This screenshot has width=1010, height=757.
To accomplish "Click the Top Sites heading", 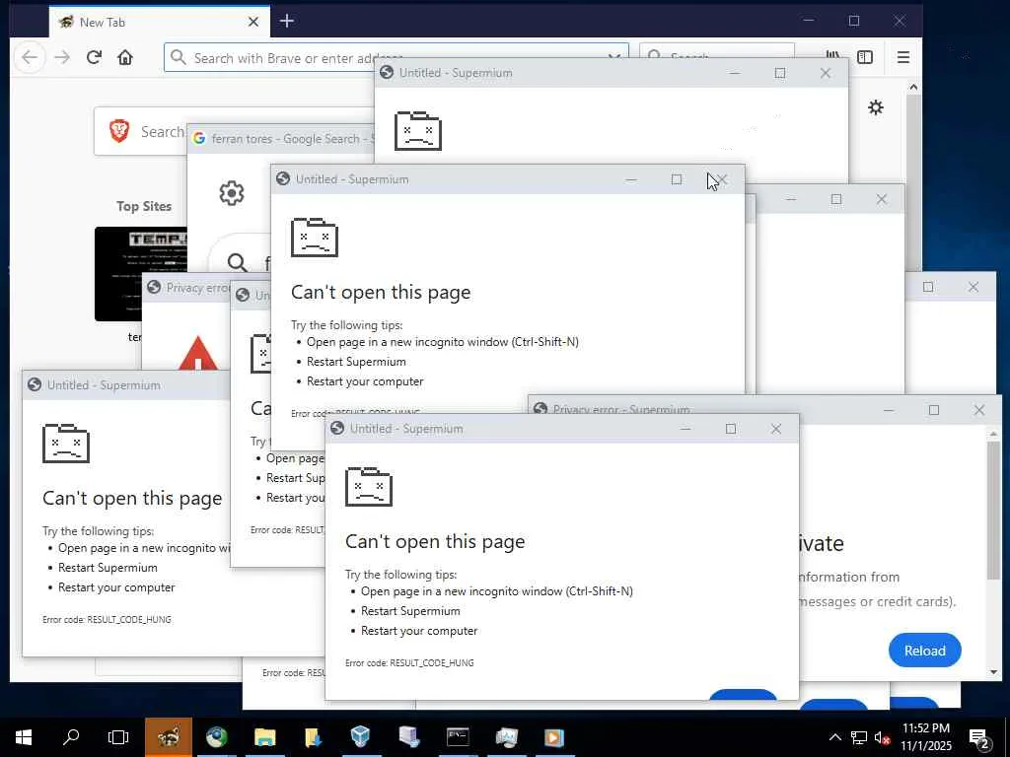I will click(144, 206).
